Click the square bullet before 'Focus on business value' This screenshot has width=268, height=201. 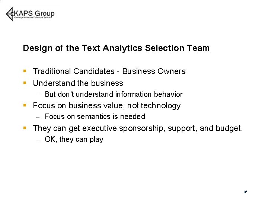(25, 105)
